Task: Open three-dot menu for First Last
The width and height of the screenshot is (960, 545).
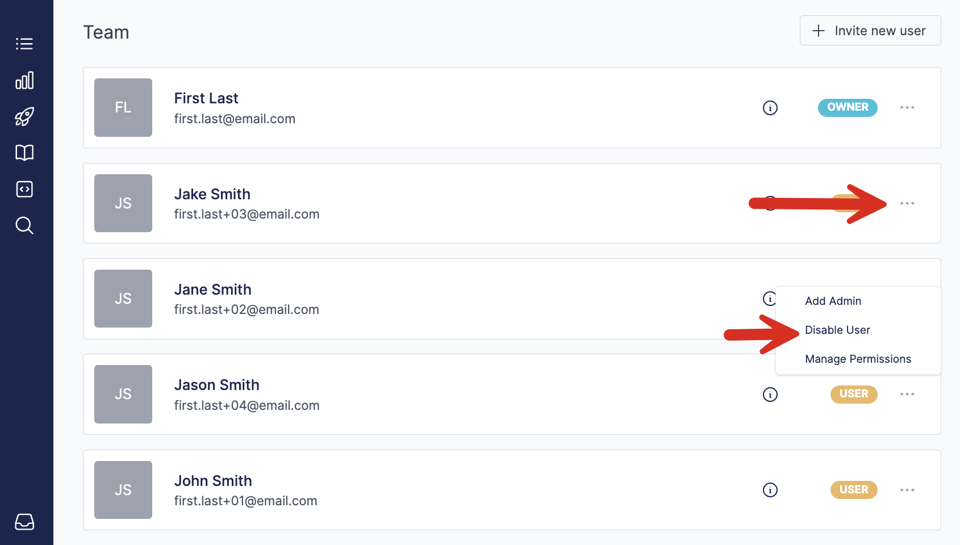Action: point(907,107)
